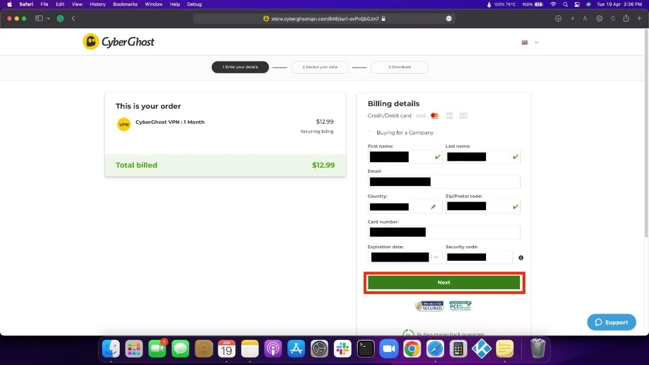Open the File menu
Screen dimensions: 649x365
coord(45,4)
